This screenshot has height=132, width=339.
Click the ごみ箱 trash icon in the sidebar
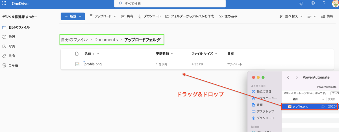[4, 65]
